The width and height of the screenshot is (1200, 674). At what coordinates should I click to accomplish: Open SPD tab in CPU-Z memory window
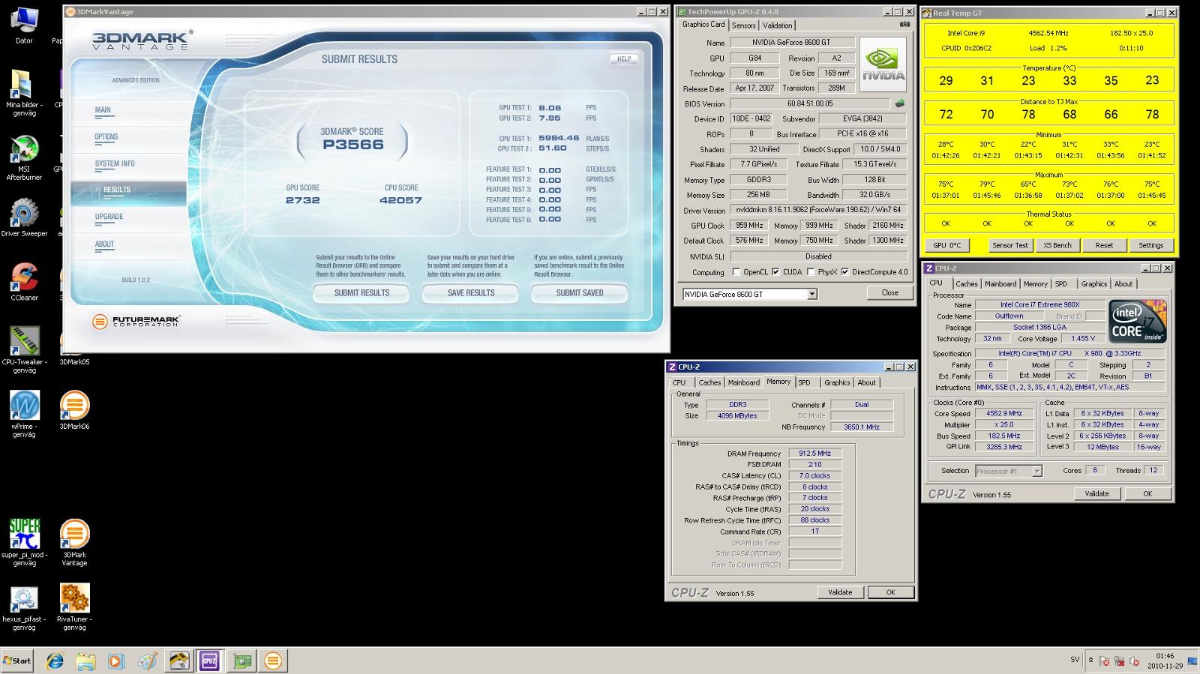coord(804,382)
